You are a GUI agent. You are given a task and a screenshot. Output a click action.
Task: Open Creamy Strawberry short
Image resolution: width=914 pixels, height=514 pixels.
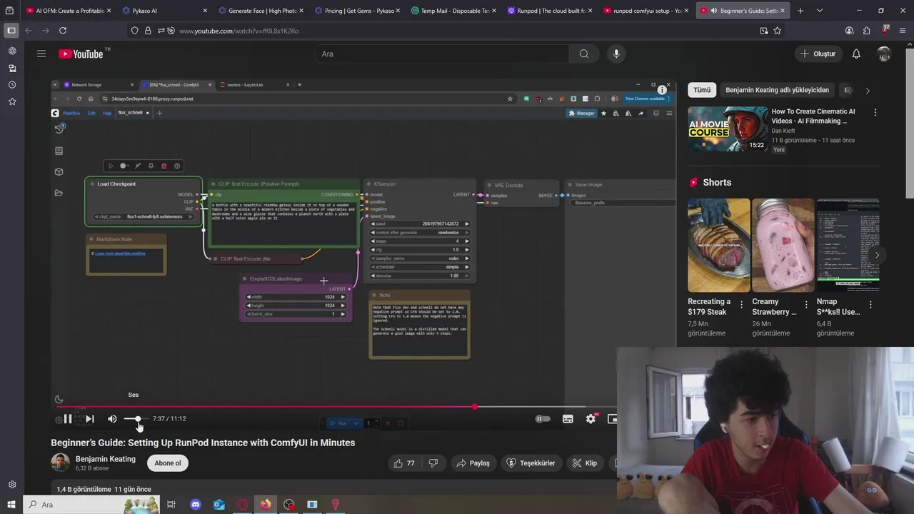783,245
